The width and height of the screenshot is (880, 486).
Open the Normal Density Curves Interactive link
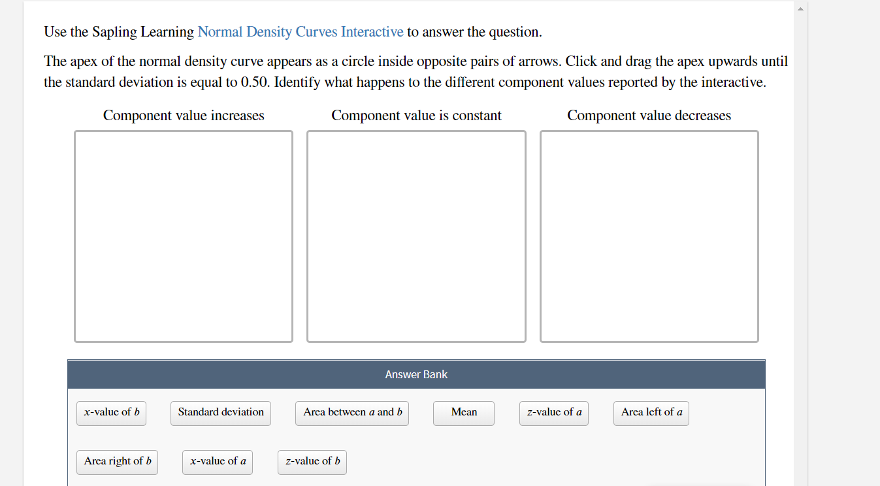[300, 31]
